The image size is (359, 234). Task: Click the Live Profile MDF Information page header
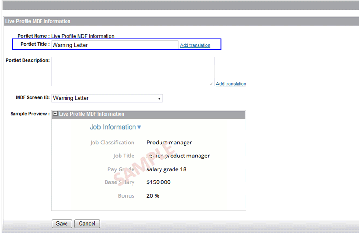(x=38, y=21)
